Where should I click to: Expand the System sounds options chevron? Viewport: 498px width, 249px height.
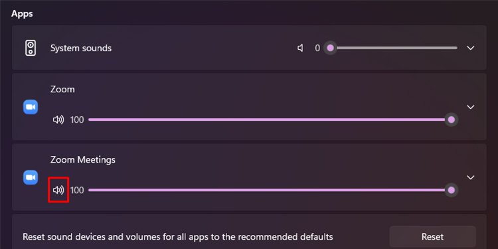coord(471,48)
